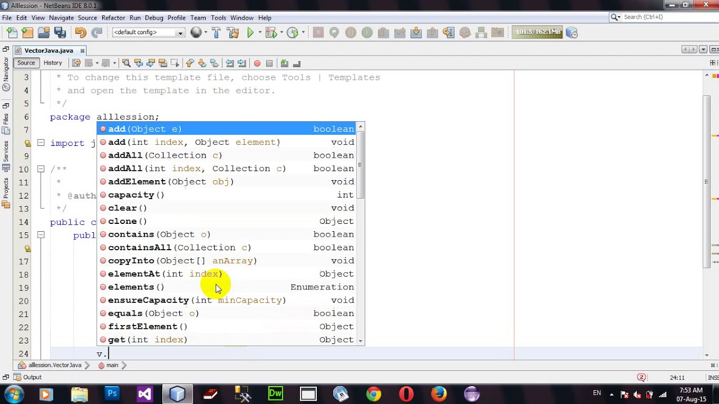Select the VectorJava.java editor tab

click(48, 50)
